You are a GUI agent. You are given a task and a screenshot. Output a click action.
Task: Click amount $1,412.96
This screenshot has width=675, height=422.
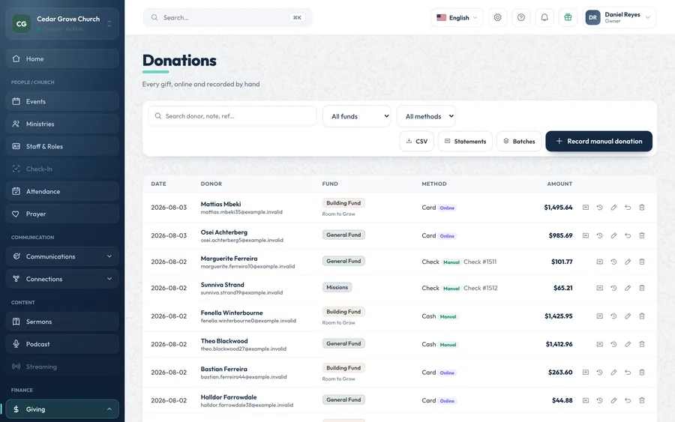point(559,344)
